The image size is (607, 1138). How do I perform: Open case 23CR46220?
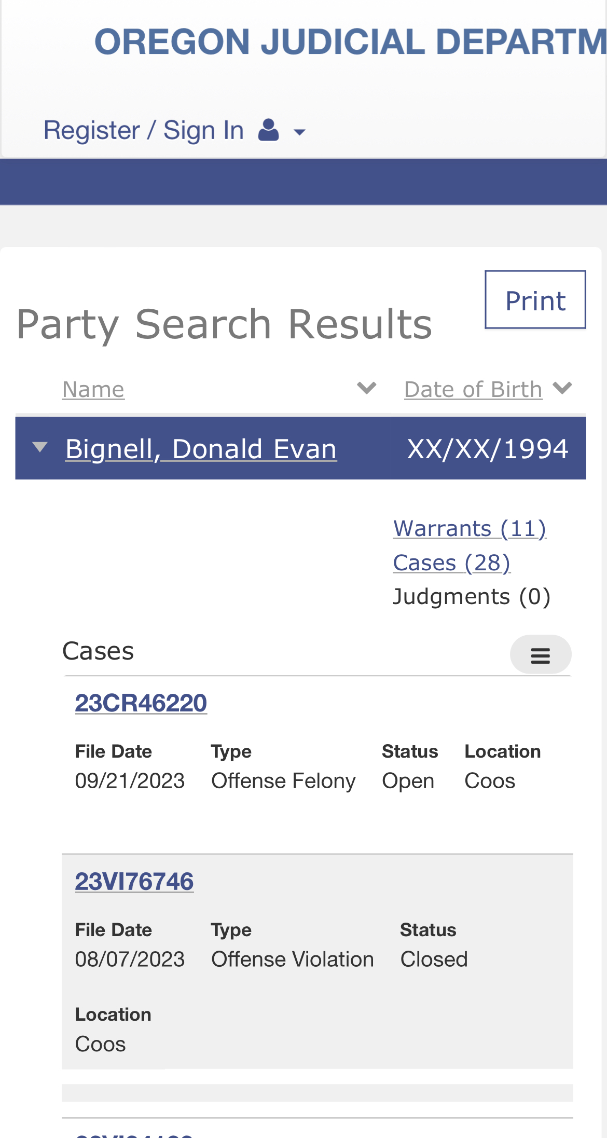point(141,703)
